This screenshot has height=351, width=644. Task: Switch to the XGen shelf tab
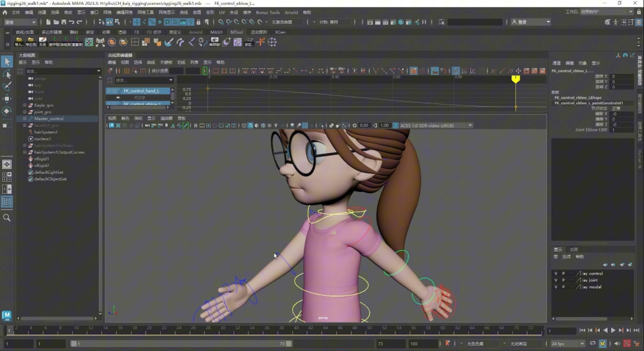(x=280, y=32)
